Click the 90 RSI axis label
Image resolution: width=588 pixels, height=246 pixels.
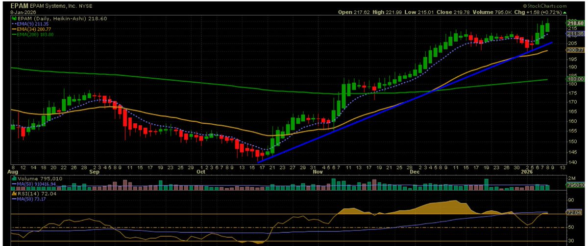pos(570,200)
